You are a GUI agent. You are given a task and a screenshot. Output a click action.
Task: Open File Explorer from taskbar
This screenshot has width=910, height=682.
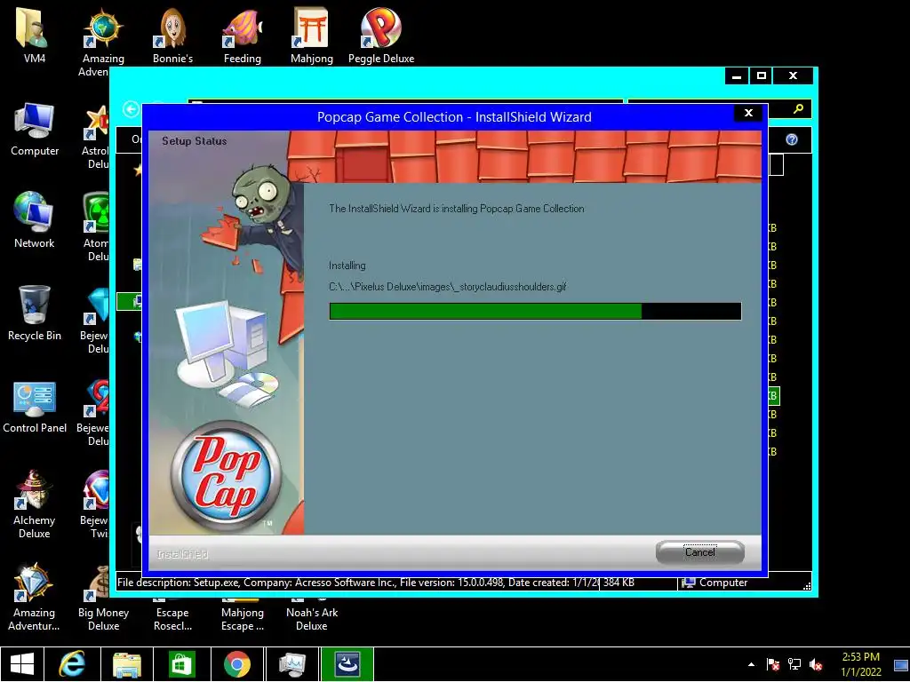point(127,664)
